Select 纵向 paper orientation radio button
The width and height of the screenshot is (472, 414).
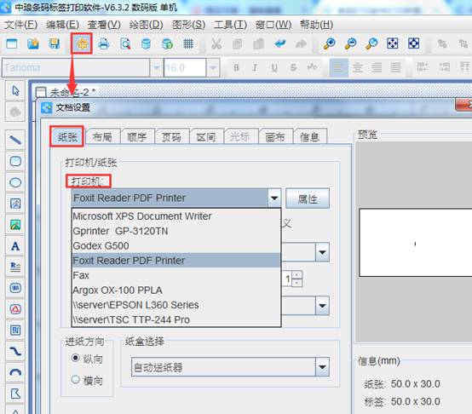(75, 358)
